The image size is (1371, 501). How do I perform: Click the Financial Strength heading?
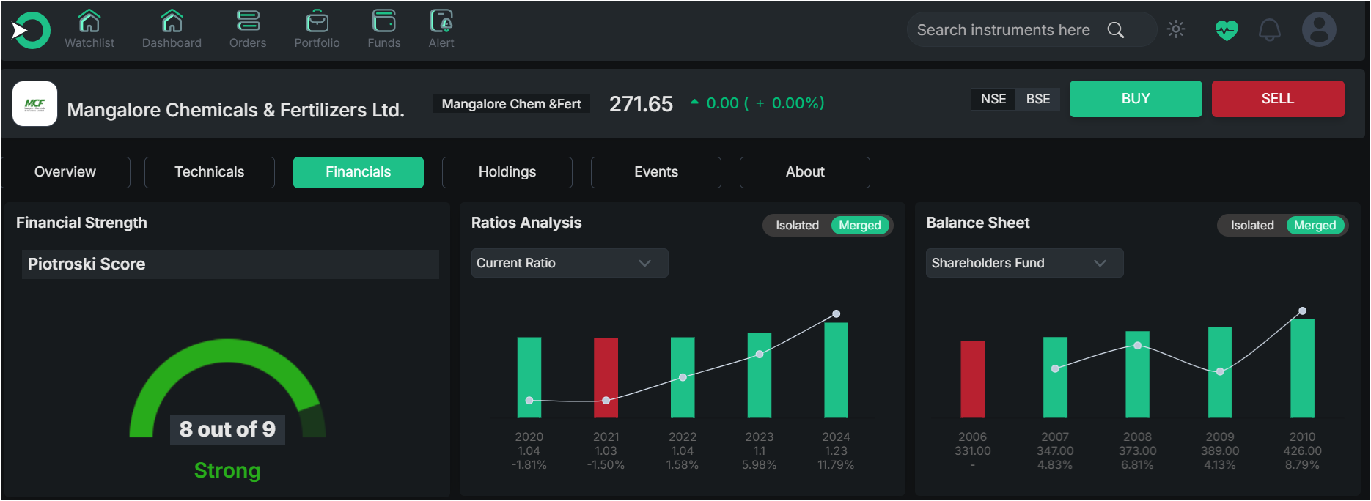point(81,223)
